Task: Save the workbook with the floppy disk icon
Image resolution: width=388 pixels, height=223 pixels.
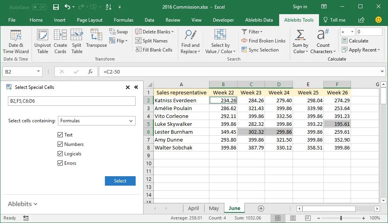Action: 56,7
